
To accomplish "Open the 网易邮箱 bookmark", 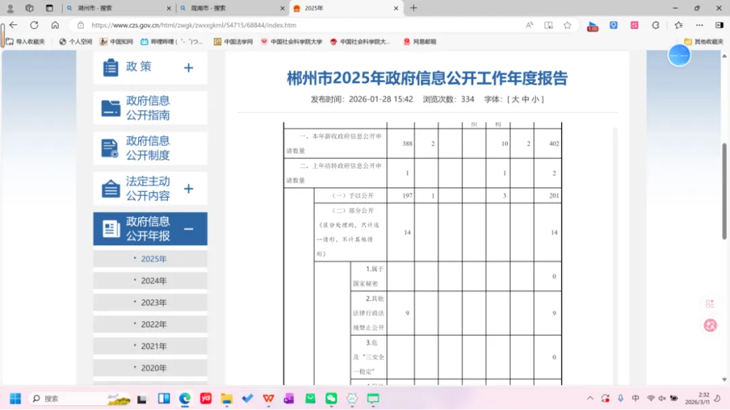I will click(420, 42).
